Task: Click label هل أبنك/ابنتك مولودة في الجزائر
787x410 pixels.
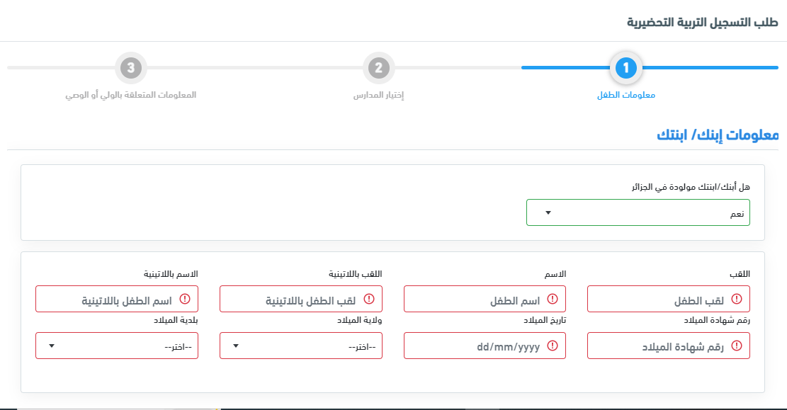Action: tap(691, 187)
